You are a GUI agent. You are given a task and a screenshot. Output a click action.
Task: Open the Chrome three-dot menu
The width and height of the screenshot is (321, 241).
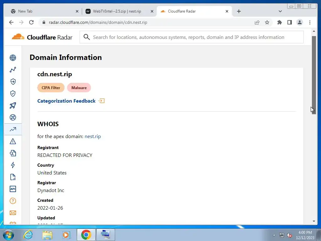tap(310, 22)
